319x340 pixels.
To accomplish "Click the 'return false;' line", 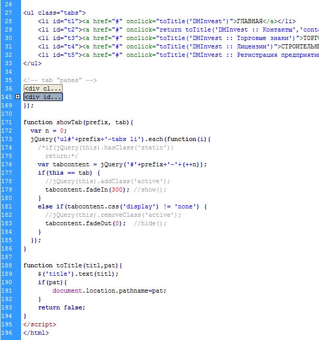I will [62, 307].
